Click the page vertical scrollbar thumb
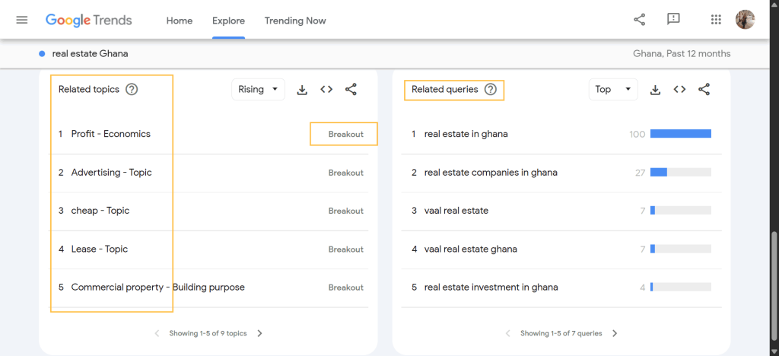 point(774,284)
